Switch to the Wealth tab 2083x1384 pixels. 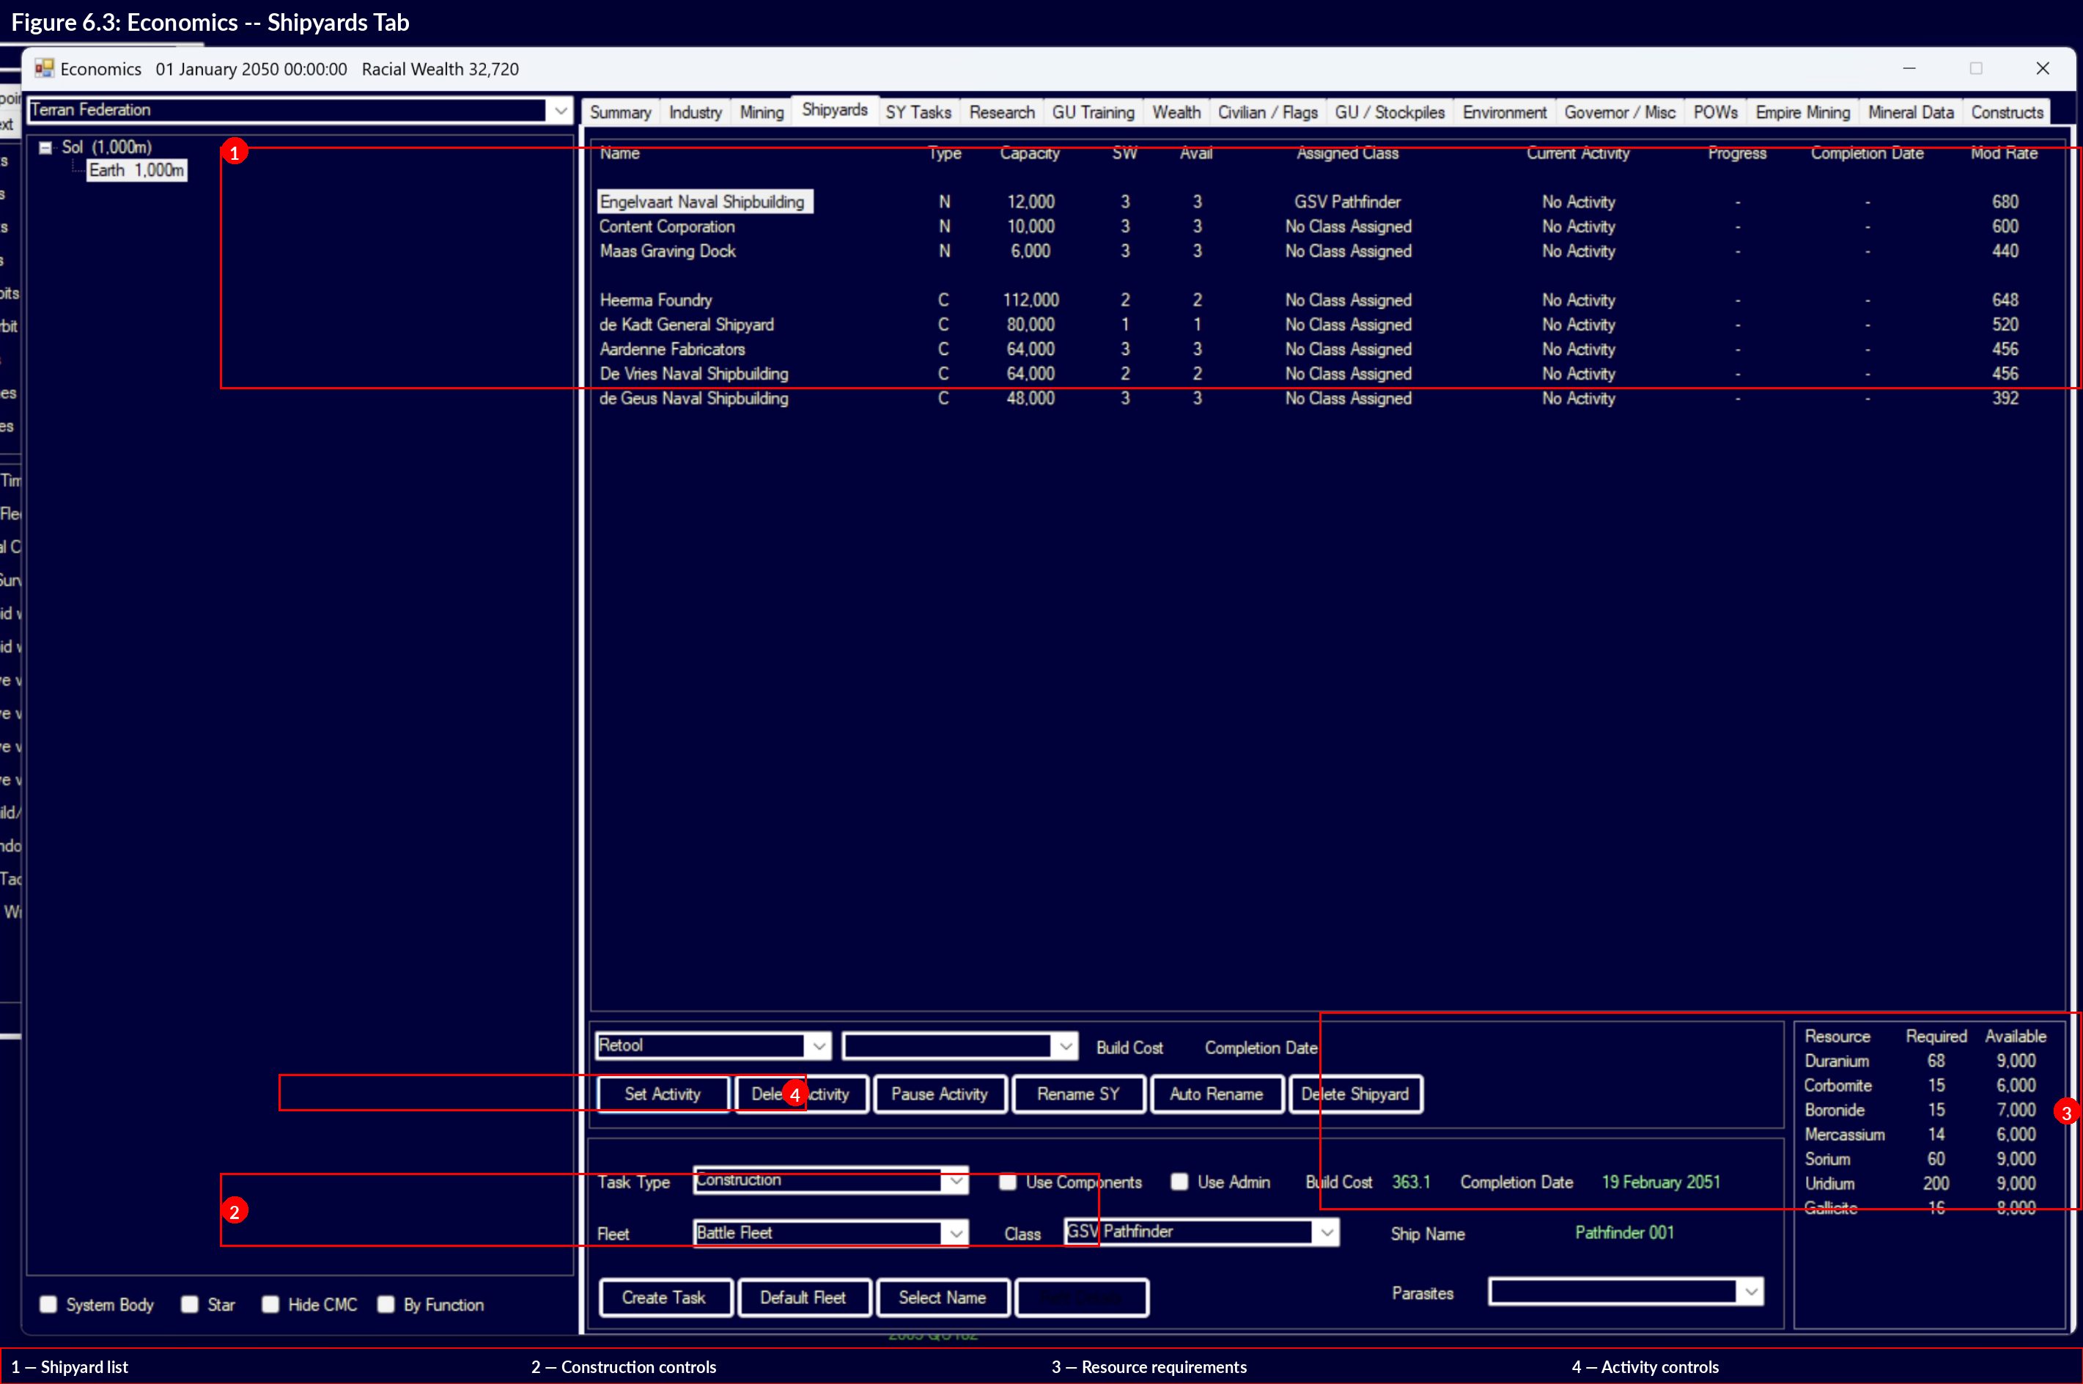[x=1175, y=111]
